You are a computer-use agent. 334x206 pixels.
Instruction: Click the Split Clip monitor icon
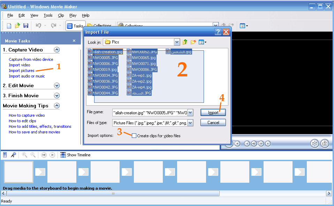pos(314,143)
